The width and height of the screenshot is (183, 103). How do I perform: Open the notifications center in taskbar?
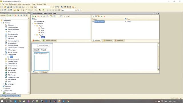point(179,101)
